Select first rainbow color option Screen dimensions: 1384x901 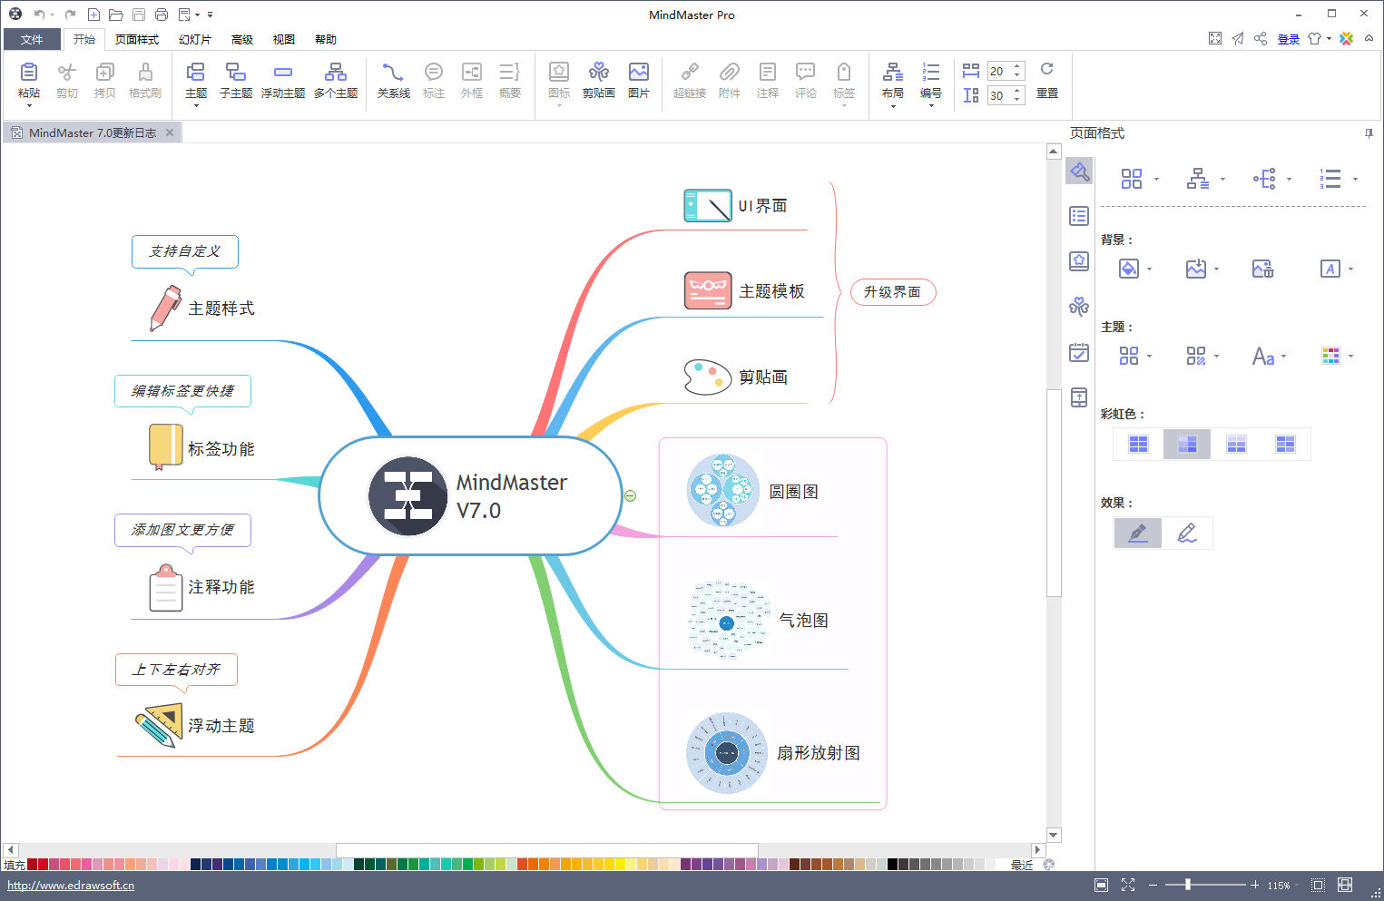pos(1139,444)
